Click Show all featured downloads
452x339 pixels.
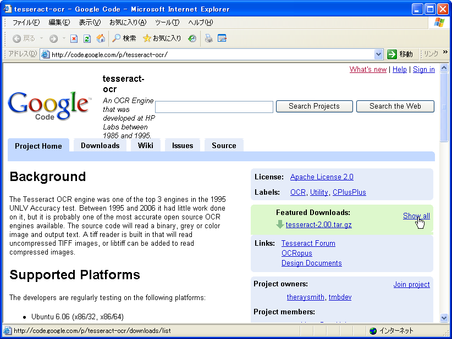pyautogui.click(x=416, y=216)
